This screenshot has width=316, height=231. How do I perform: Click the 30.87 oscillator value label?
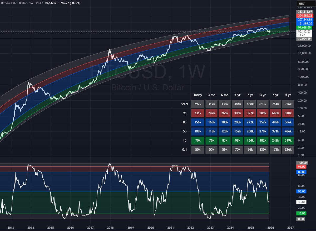tap(302, 202)
